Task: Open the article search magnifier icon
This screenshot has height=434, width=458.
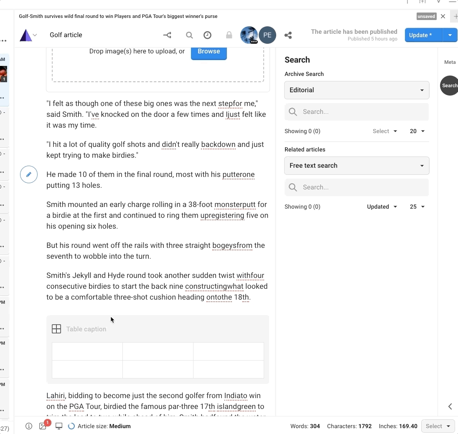Action: [x=189, y=35]
